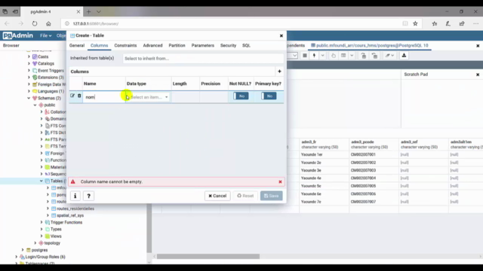Click the browser home icon
The width and height of the screenshot is (483, 271).
(48, 23)
